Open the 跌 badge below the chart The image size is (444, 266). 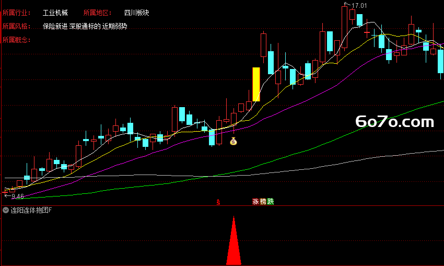pos(271,201)
